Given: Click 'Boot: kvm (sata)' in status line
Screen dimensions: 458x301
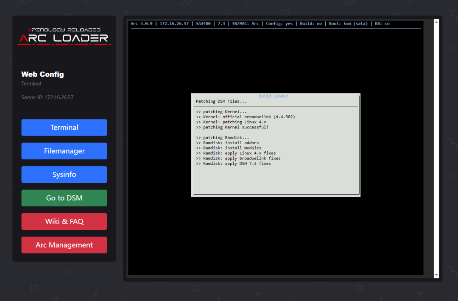Looking at the screenshot, I should (348, 24).
